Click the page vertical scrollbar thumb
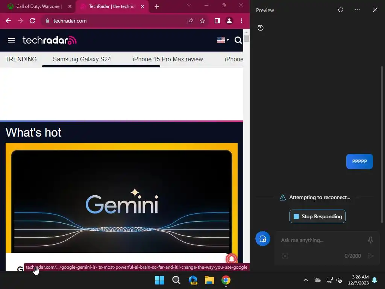The width and height of the screenshot is (385, 289). 247,39
